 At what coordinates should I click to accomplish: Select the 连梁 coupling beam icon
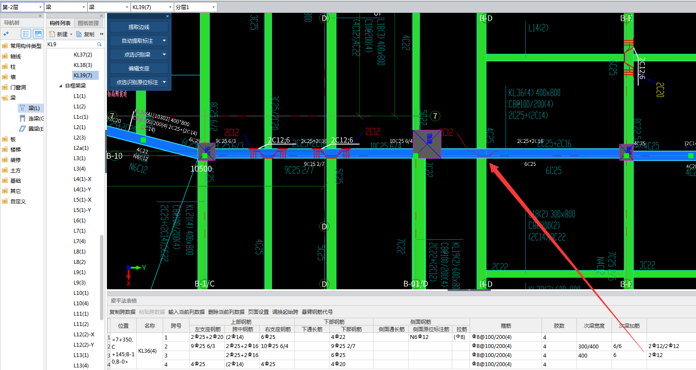coord(23,118)
